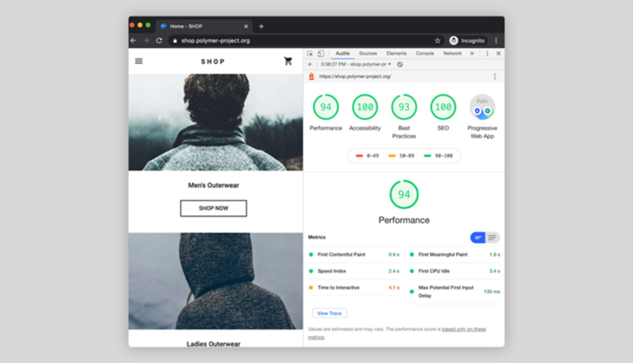Open 'based only on these metrics' link
This screenshot has width=633, height=363.
tap(464, 329)
